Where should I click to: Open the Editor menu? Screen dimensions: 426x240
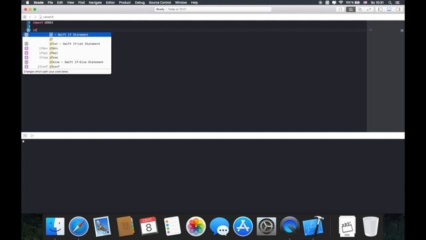(x=110, y=3)
